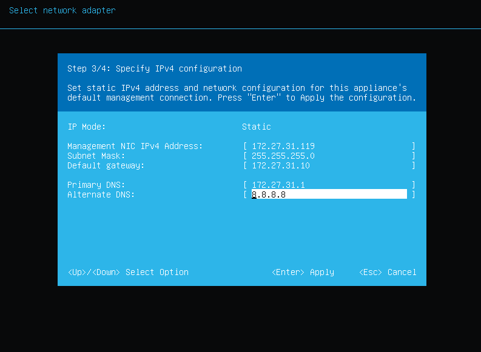Select the Management NIC IPv4 Address field

pos(329,146)
